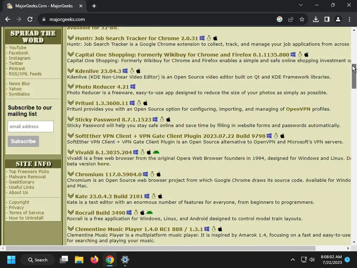Open the Top Freeware Picks link
The width and height of the screenshot is (357, 268).
(29, 172)
